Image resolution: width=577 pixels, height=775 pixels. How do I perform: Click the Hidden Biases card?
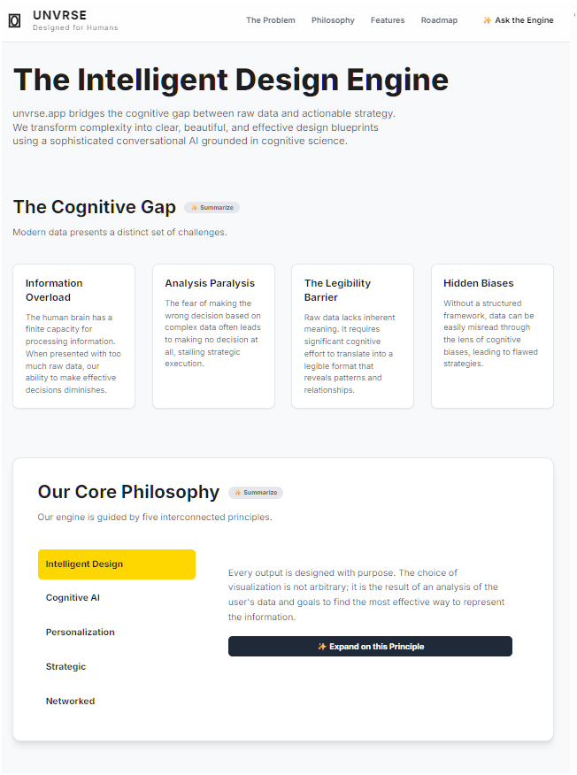[492, 336]
